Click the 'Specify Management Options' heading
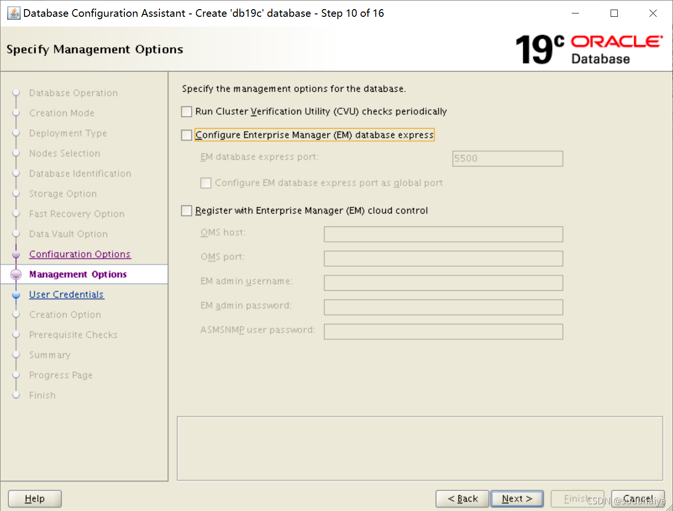The height and width of the screenshot is (511, 673). click(95, 49)
